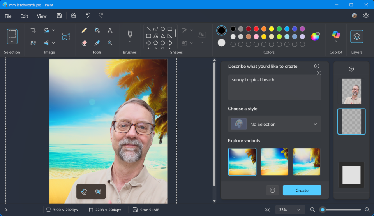Expand the Rotate options chevron
This screenshot has height=216, width=374.
(53, 30)
